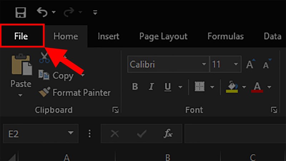Open the font size 11 dropdown
The height and width of the screenshot is (161, 286).
tap(236, 64)
